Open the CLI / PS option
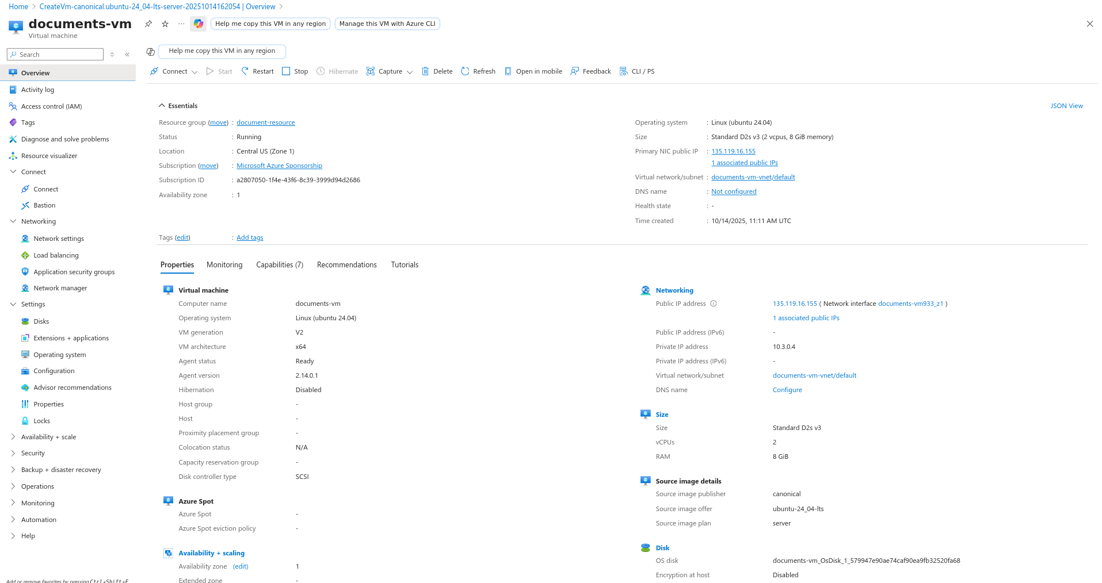The image size is (1102, 583). [x=637, y=71]
